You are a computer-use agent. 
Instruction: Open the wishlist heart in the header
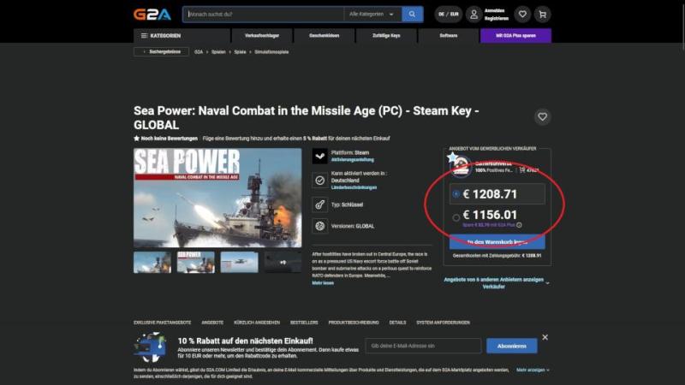point(522,15)
